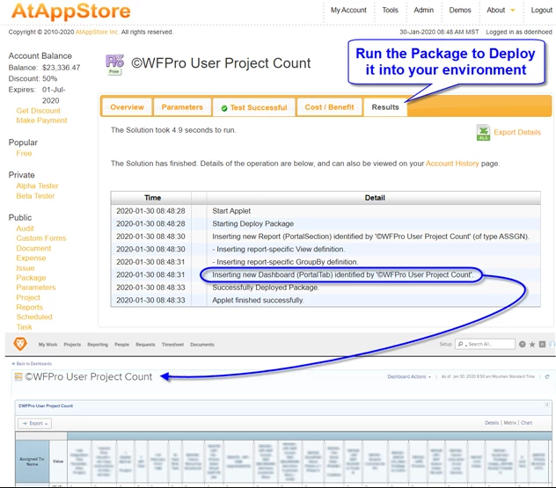Click the Export Details link

(517, 132)
